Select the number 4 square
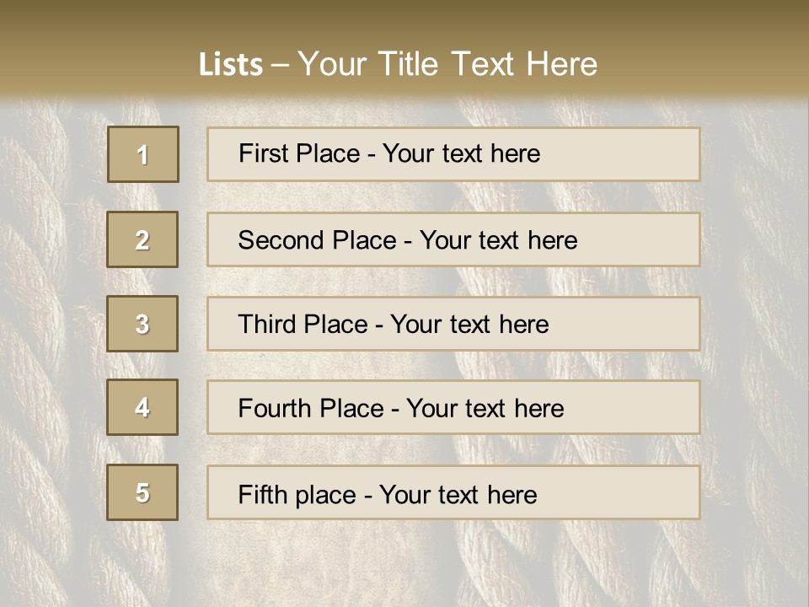Image resolution: width=809 pixels, height=607 pixels. coord(142,407)
